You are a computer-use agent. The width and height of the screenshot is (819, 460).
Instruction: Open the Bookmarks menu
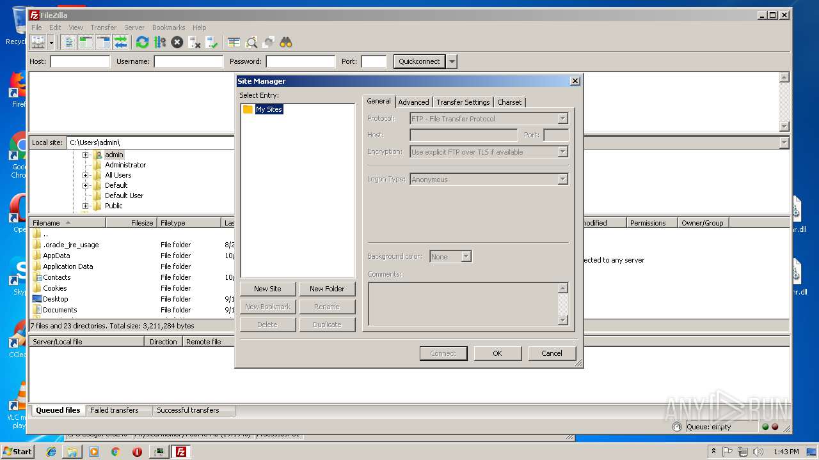point(168,27)
